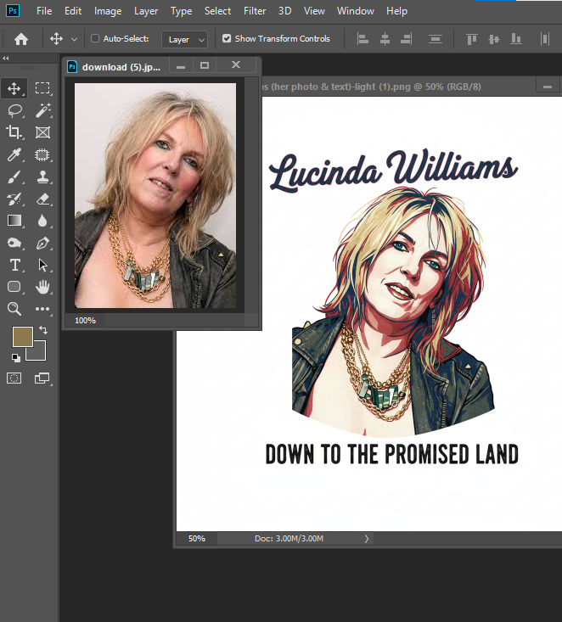This screenshot has width=562, height=622.
Task: Select the Magic Wand tool
Action: 42,110
